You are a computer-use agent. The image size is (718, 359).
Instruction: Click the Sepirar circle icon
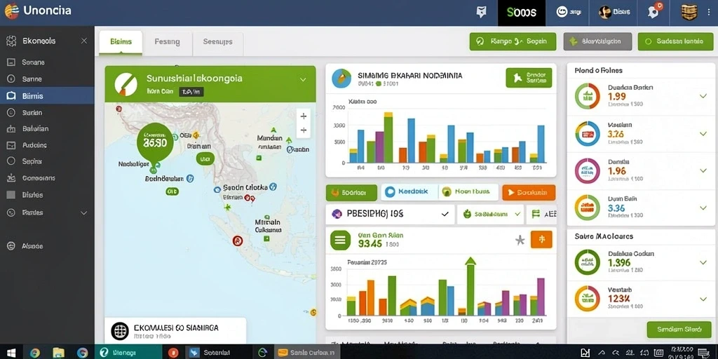[11, 161]
